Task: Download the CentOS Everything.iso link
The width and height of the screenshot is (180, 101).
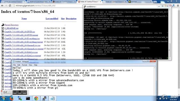Action: point(22,38)
